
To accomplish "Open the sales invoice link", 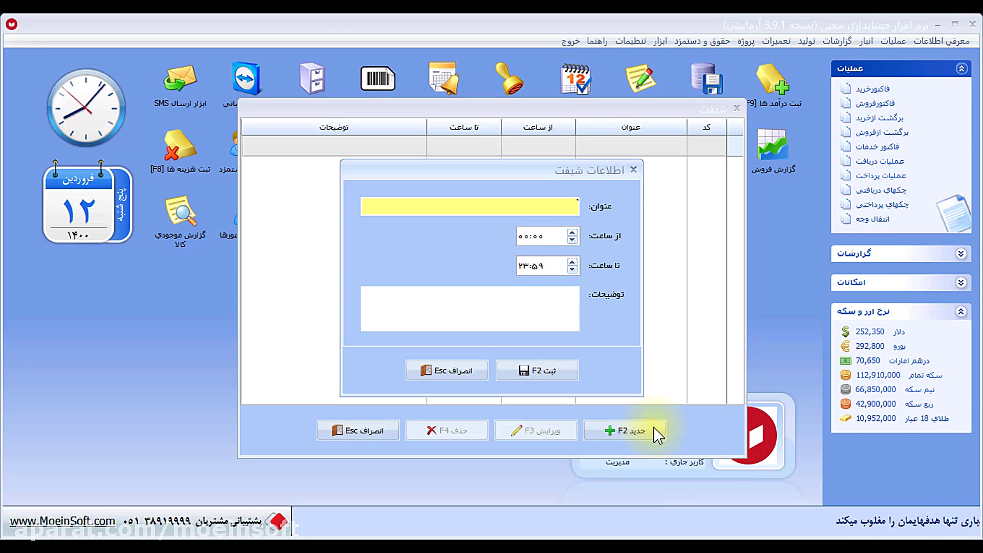I will [x=874, y=103].
